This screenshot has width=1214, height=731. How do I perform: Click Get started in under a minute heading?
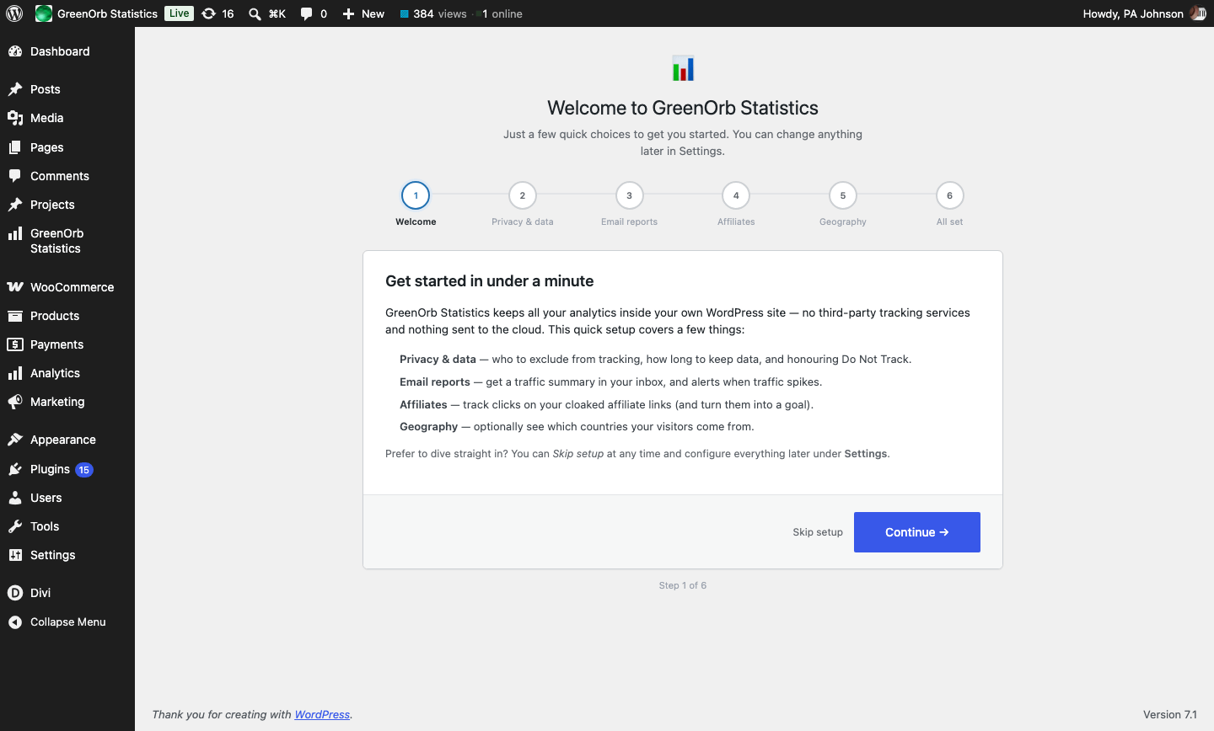(x=490, y=281)
